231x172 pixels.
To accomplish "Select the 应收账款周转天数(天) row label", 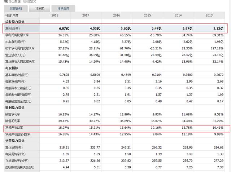I will click(x=20, y=167).
